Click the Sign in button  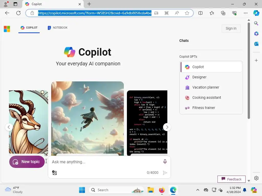tap(231, 29)
